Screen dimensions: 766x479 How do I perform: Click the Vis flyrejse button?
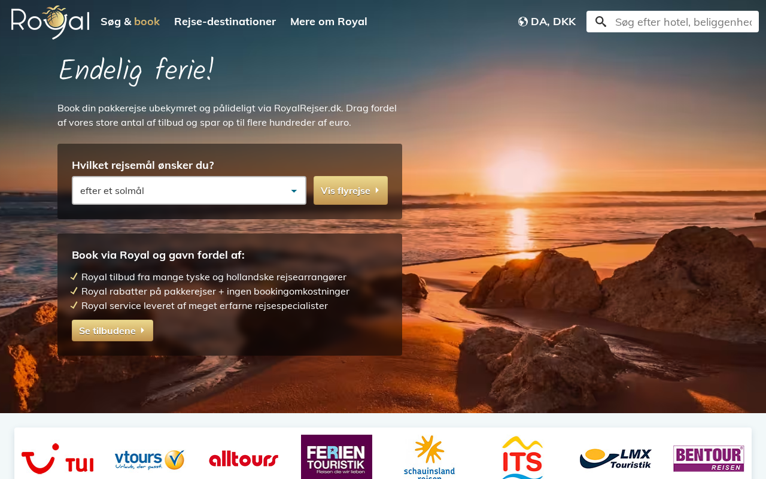tap(351, 190)
